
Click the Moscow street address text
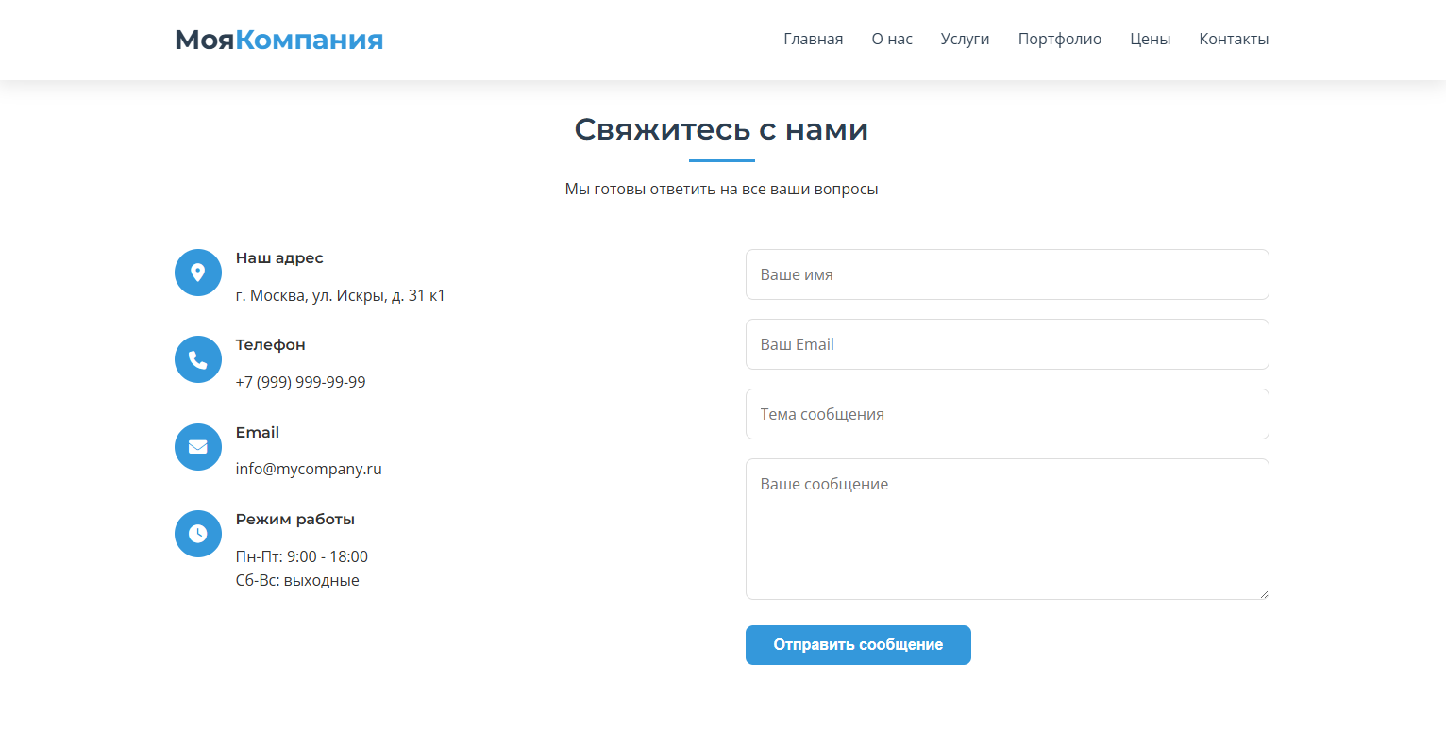(340, 295)
